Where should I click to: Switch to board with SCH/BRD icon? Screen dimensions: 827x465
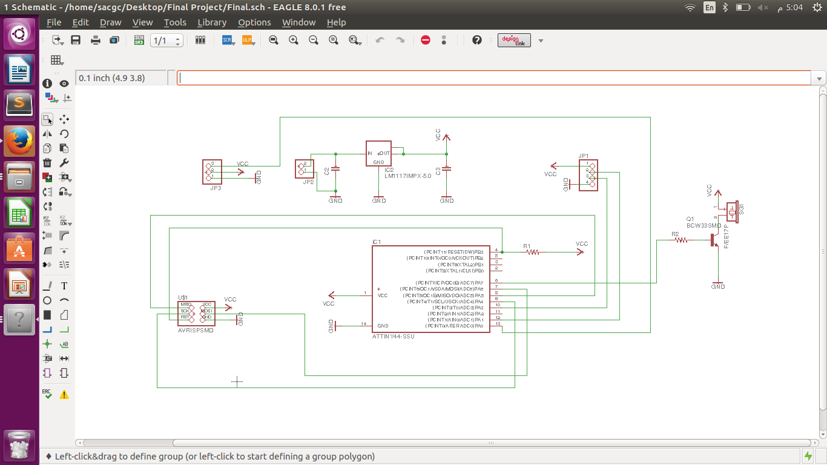click(x=139, y=41)
